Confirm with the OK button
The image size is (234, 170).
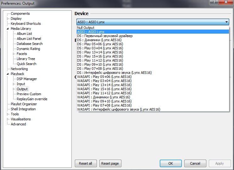click(x=170, y=163)
